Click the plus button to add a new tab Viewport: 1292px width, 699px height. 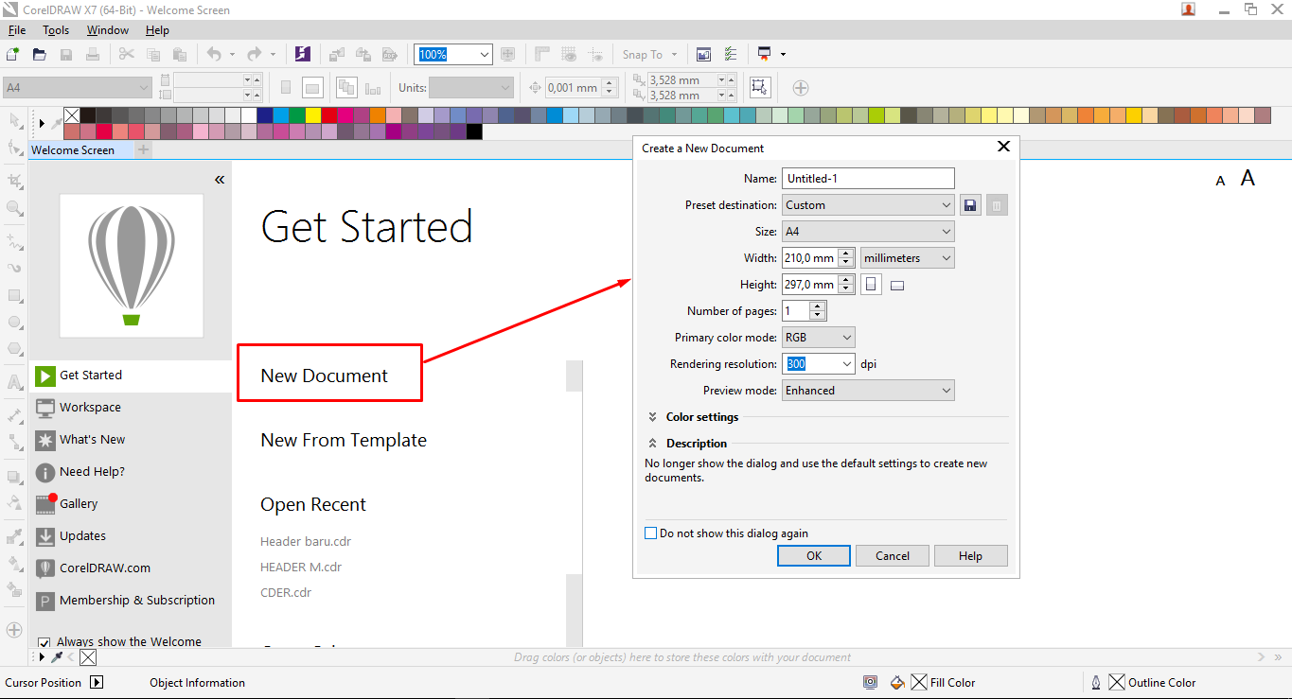point(143,149)
